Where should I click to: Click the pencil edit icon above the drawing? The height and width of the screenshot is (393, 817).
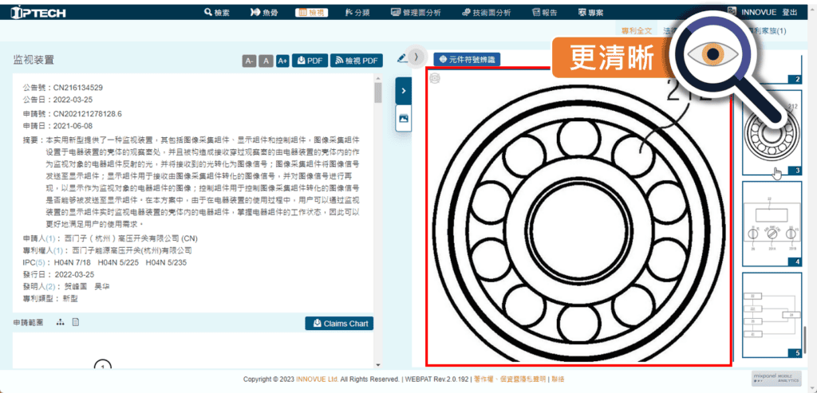click(401, 58)
